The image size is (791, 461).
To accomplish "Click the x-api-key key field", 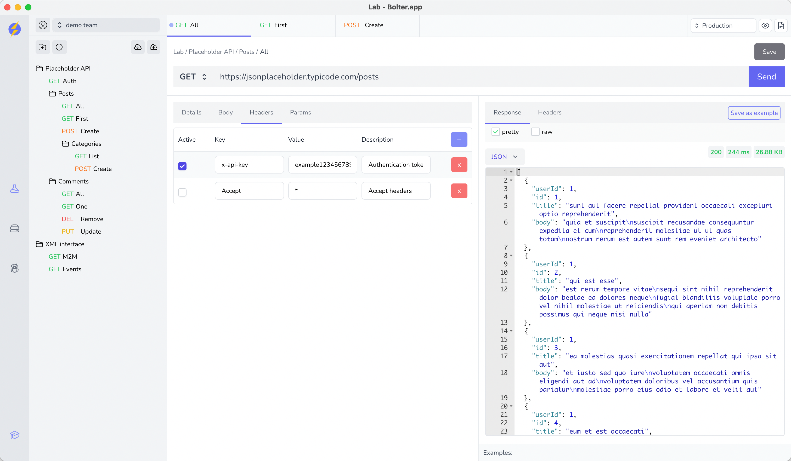I will 249,165.
